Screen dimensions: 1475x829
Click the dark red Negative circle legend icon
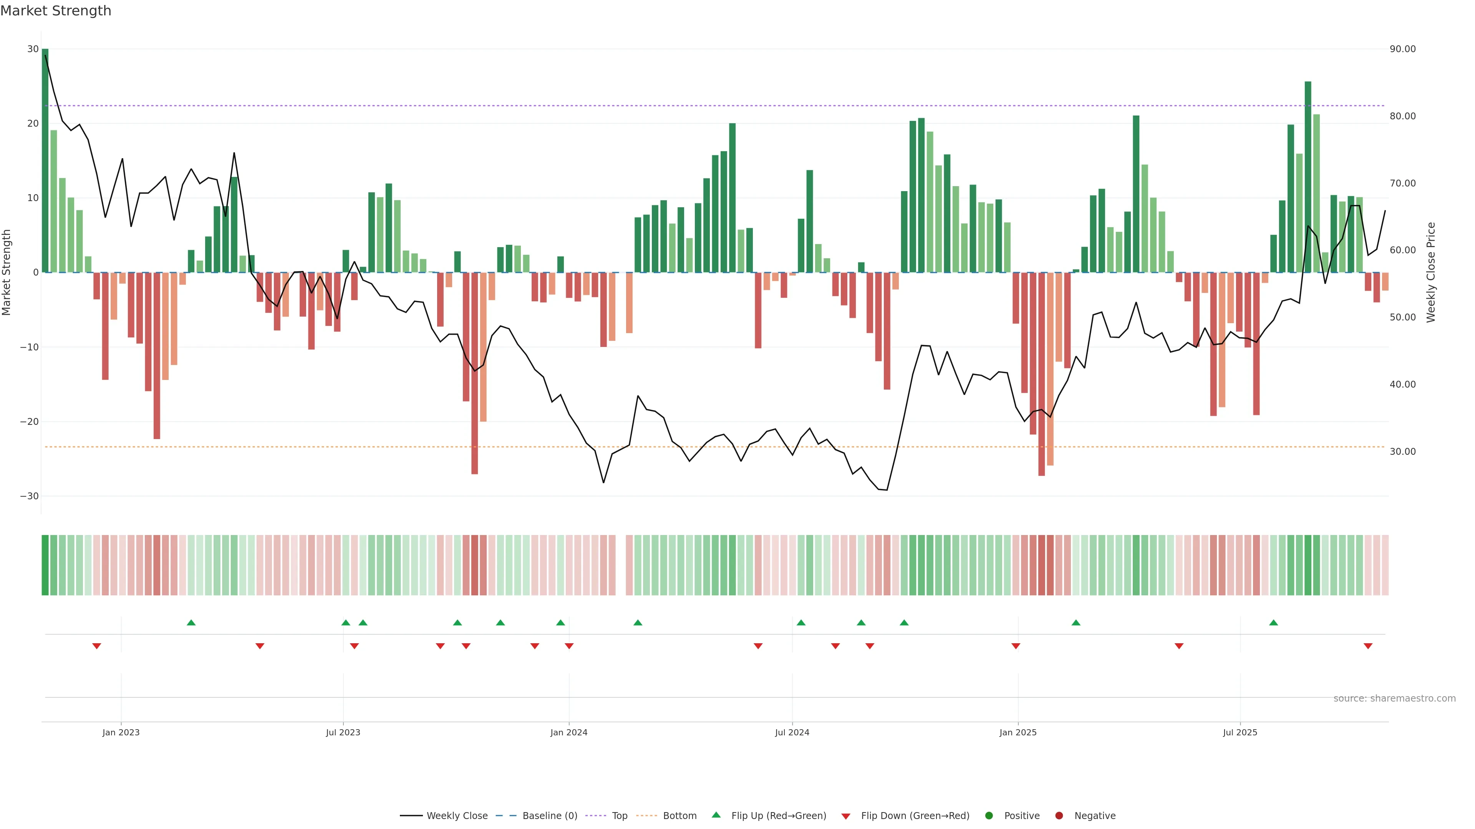1059,816
